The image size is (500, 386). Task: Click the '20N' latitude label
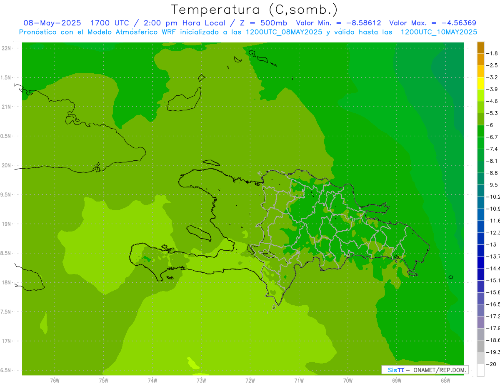tap(6, 165)
